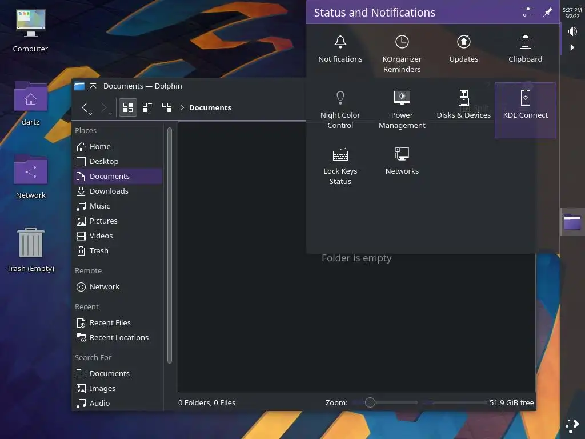This screenshot has width=585, height=439.
Task: Open Lock Keys Status applet
Action: pyautogui.click(x=340, y=166)
